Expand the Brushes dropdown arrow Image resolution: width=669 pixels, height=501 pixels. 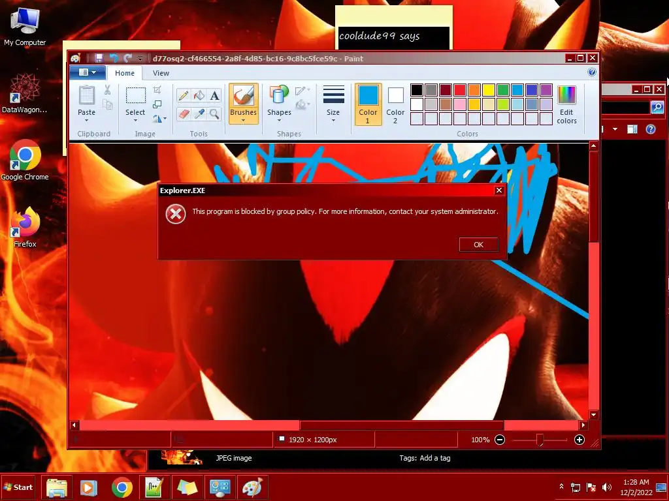coord(243,121)
